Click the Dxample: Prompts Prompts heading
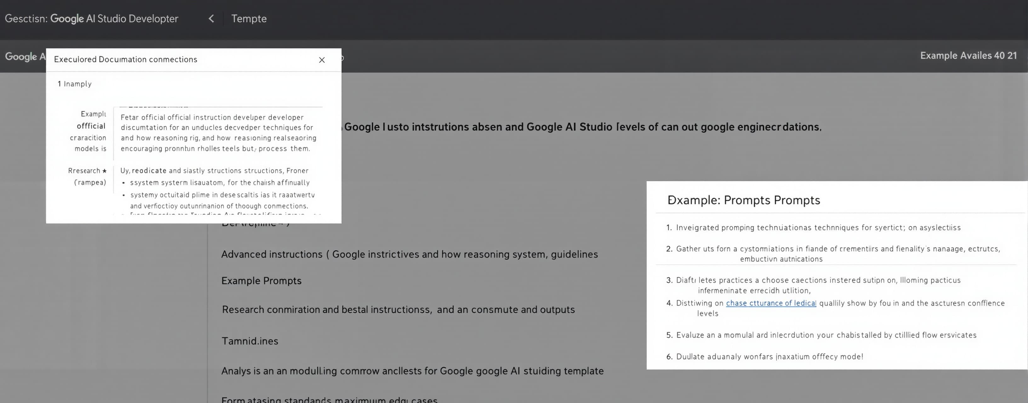 pos(744,200)
